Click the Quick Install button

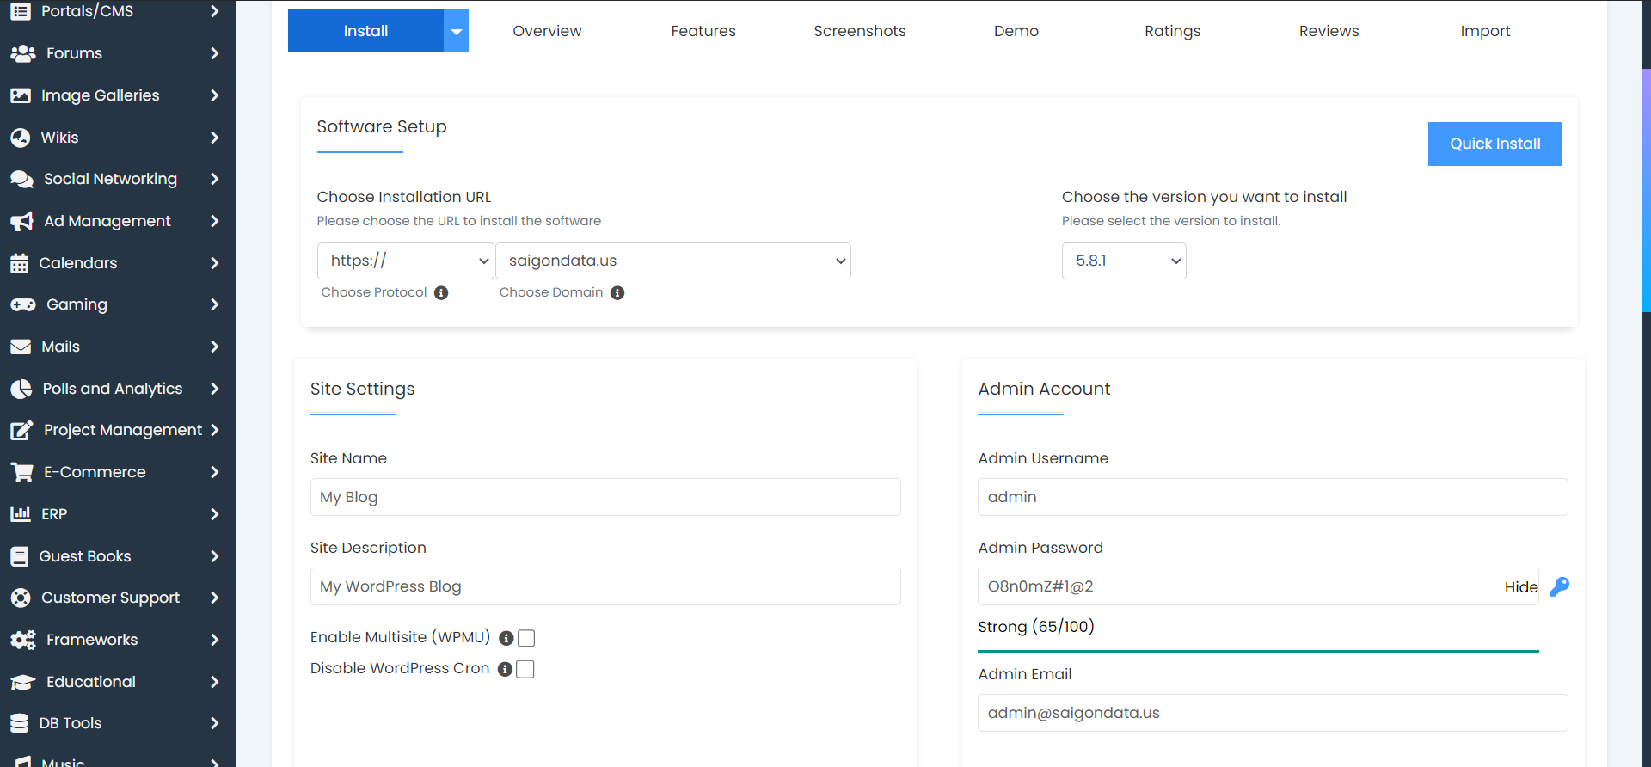pos(1494,144)
